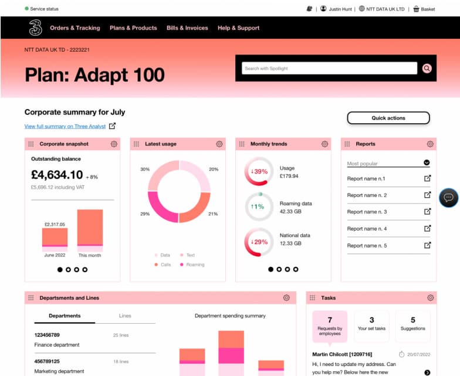Click the NTT DATA UK LTD account name
Image resolution: width=460 pixels, height=376 pixels.
click(385, 9)
